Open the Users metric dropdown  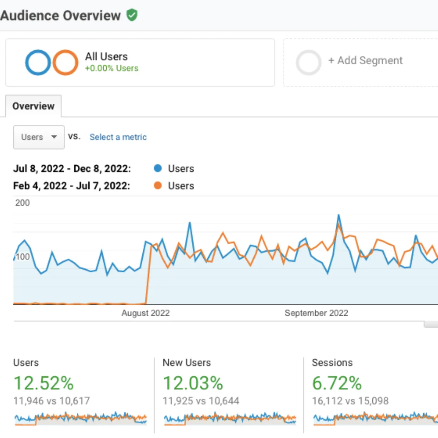[39, 137]
